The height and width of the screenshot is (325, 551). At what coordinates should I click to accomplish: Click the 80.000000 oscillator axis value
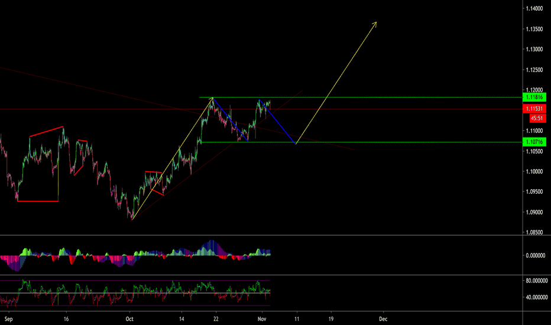click(x=537, y=281)
